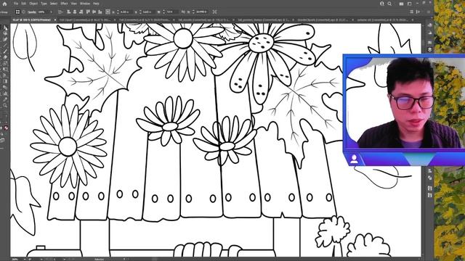
Task: Click the icon after the H field
Action: [214, 12]
